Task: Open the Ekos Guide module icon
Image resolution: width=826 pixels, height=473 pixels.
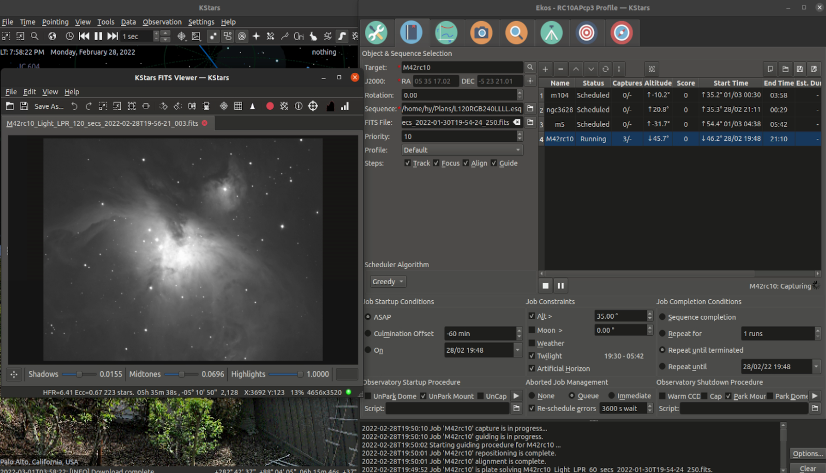Action: pyautogui.click(x=622, y=33)
